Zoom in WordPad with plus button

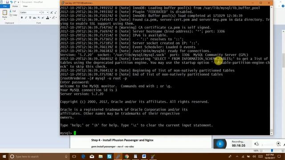point(283,151)
